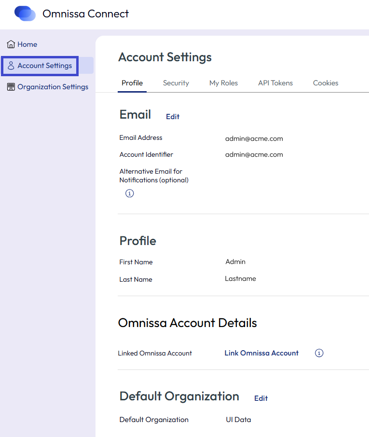Click the Default Organization value UI Data
This screenshot has height=437, width=369.
tap(238, 420)
